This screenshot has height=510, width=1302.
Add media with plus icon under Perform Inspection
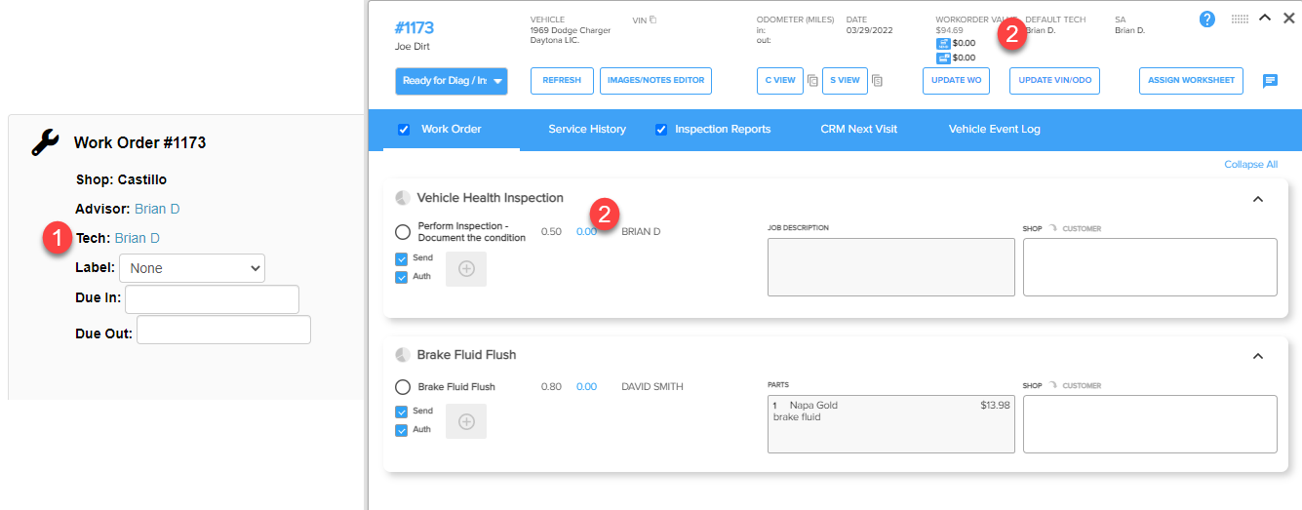pos(466,269)
